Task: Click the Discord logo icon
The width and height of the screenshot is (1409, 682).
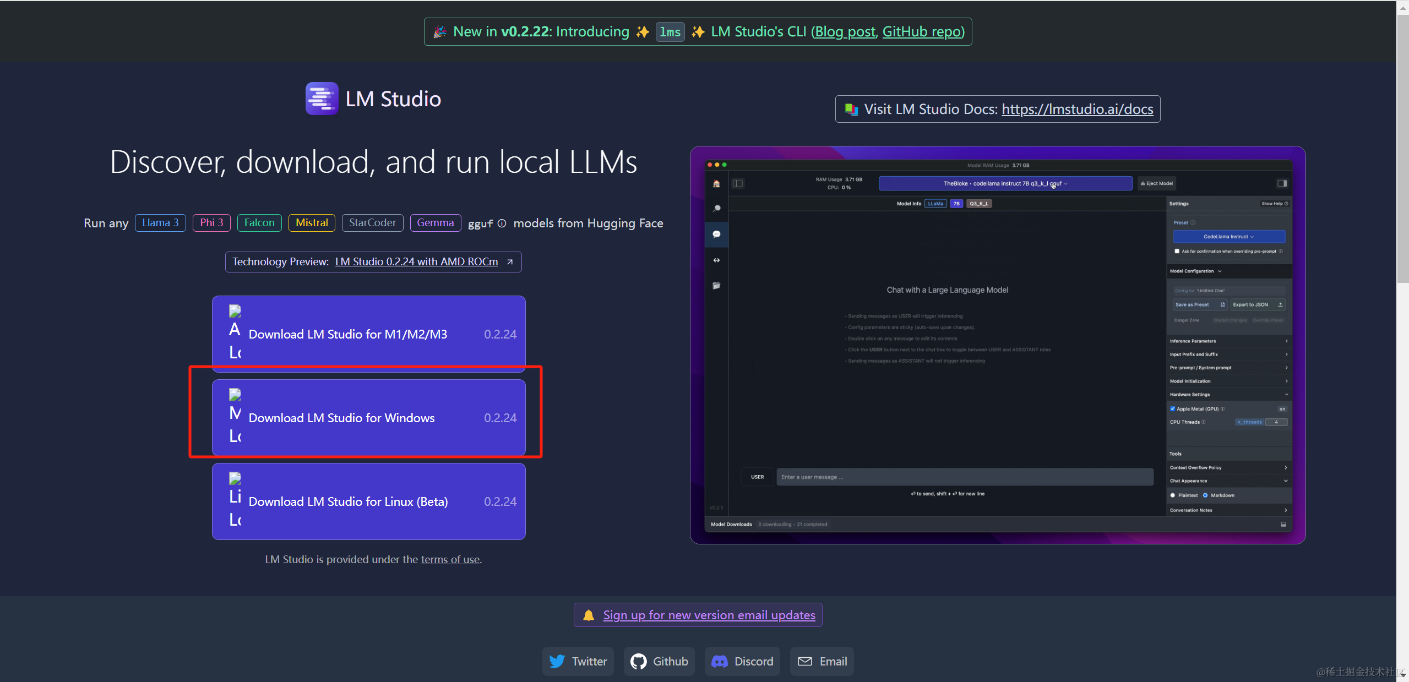Action: (x=720, y=661)
